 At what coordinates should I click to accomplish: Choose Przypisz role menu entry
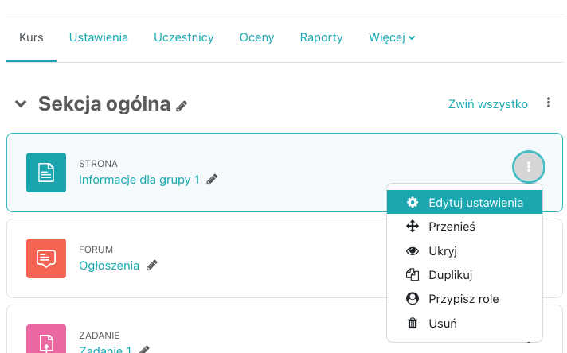coord(464,299)
